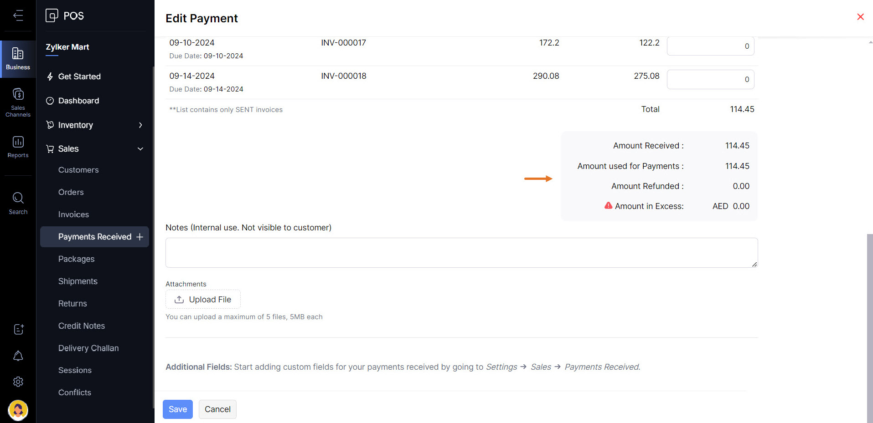This screenshot has height=423, width=873.
Task: Click the user profile avatar
Action: tap(18, 410)
